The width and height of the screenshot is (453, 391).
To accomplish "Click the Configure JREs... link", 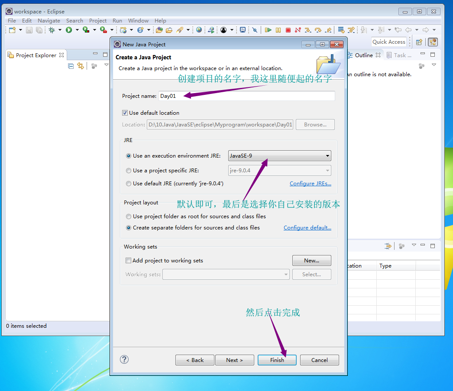I will pyautogui.click(x=310, y=184).
